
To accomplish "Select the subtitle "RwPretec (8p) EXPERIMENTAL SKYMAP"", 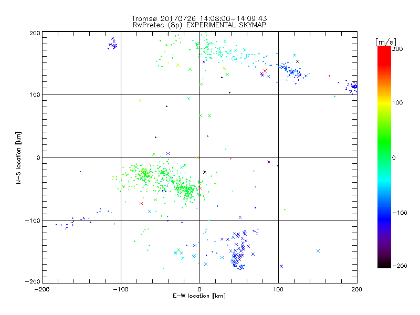I will (x=199, y=25).
